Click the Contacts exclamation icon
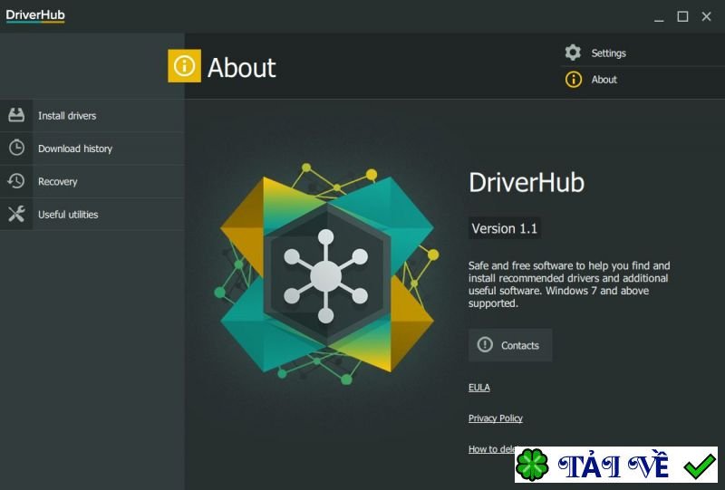Image resolution: width=725 pixels, height=490 pixels. pyautogui.click(x=485, y=344)
